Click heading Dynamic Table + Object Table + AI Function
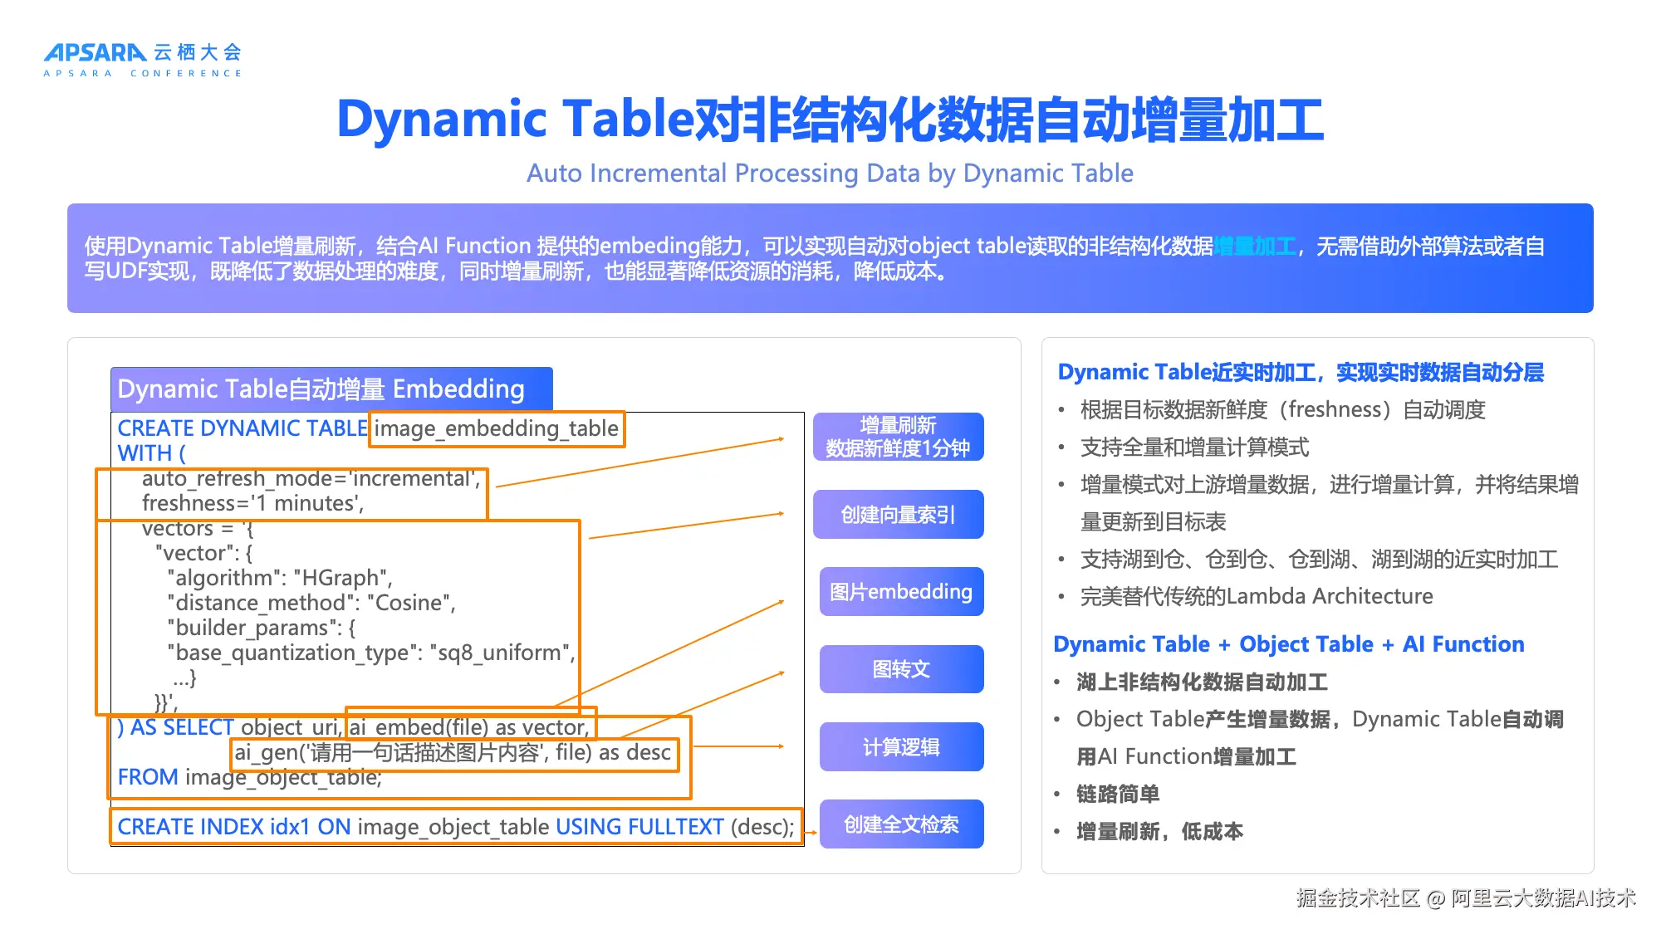Viewport: 1661px width, 934px height. pos(1288,644)
